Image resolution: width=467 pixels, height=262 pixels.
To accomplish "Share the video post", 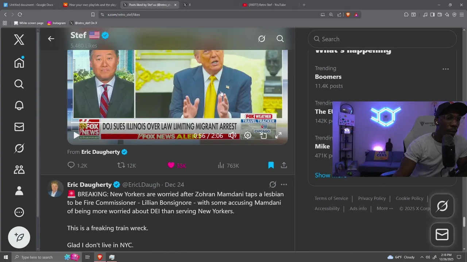I will click(x=284, y=165).
